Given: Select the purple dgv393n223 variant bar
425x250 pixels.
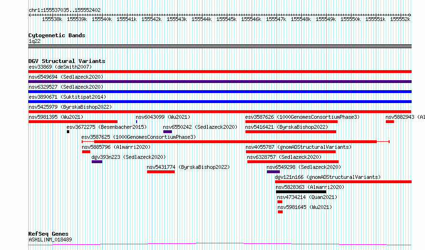Looking at the screenshot, I should coord(97,162).
